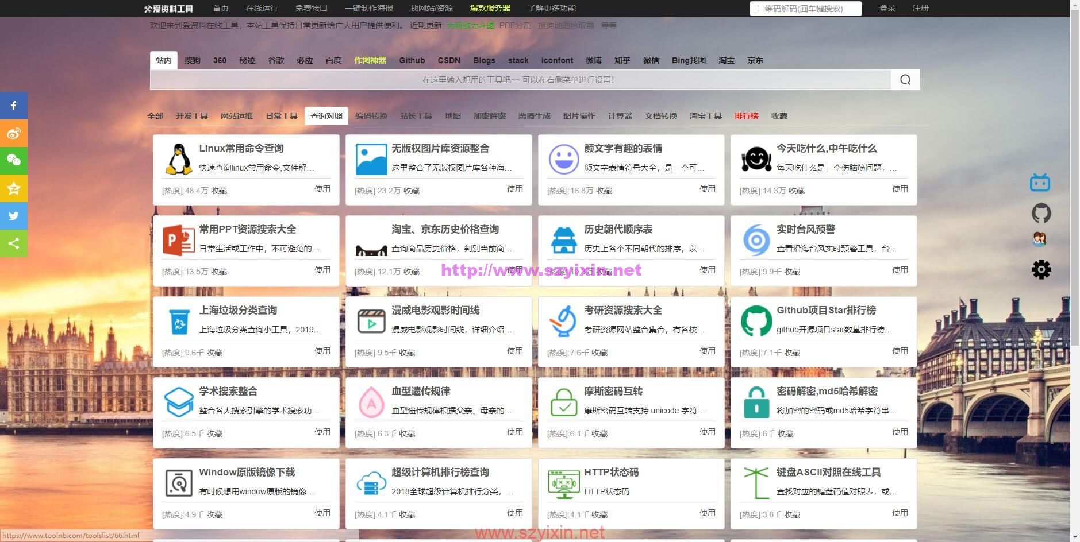Click 收藏 on 颜文字有趣的表情 card
Screen dimensions: 1080x542
pos(604,191)
